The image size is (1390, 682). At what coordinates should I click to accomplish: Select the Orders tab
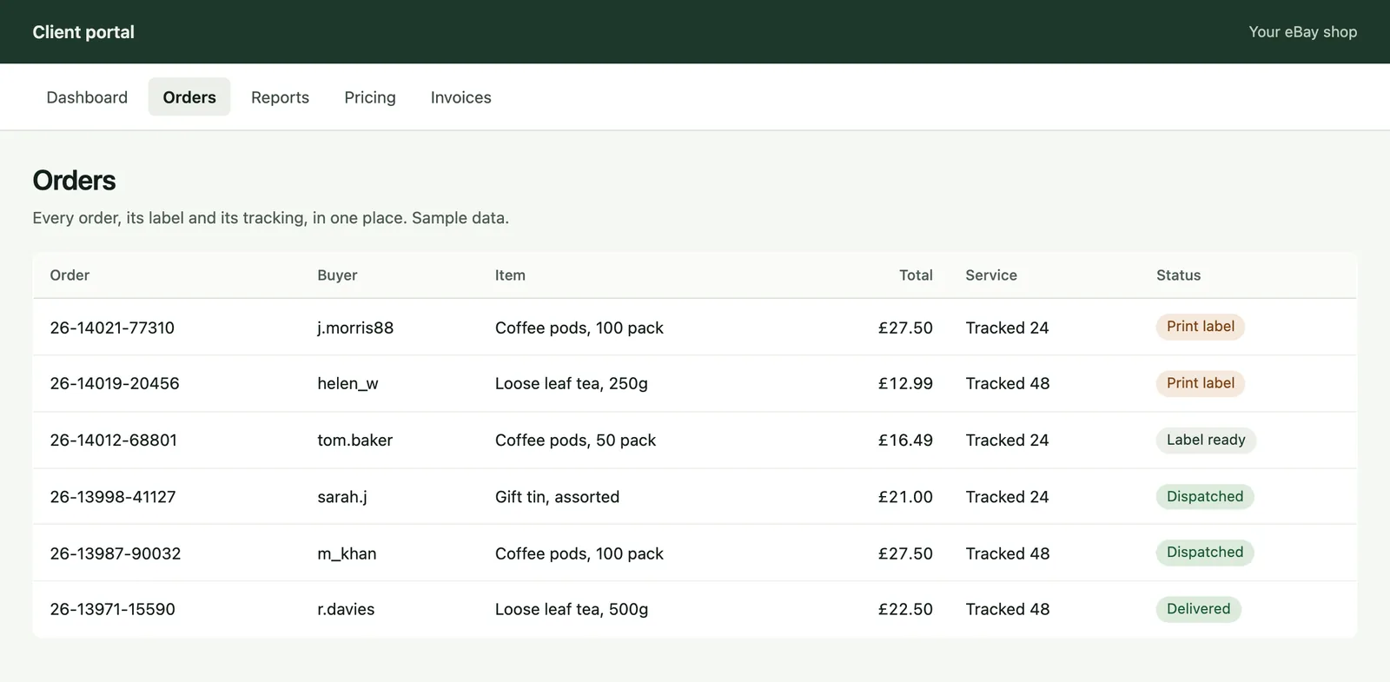189,97
